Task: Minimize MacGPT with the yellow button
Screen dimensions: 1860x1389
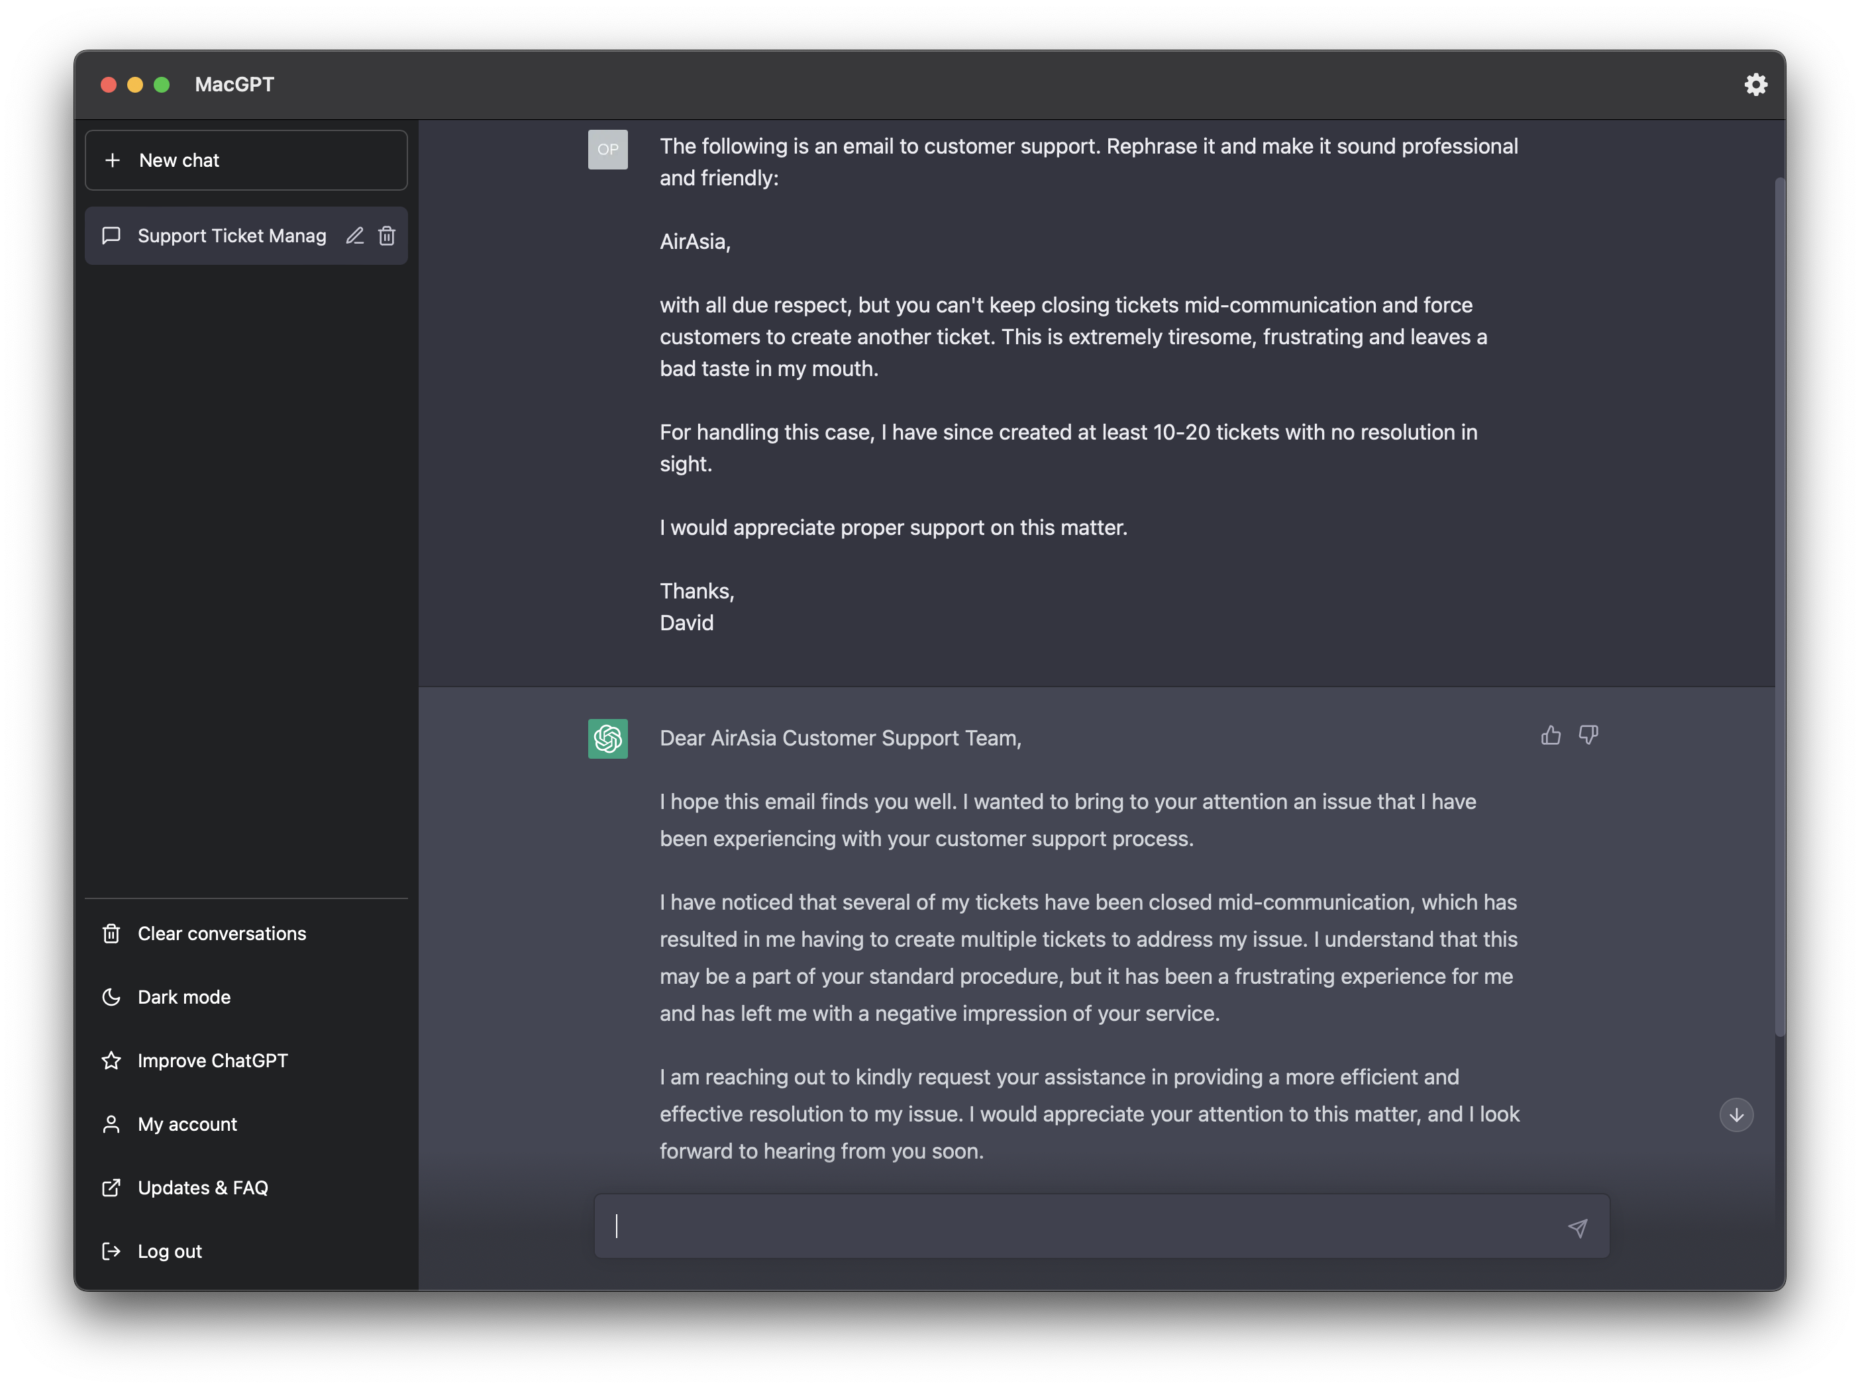Action: click(x=134, y=84)
